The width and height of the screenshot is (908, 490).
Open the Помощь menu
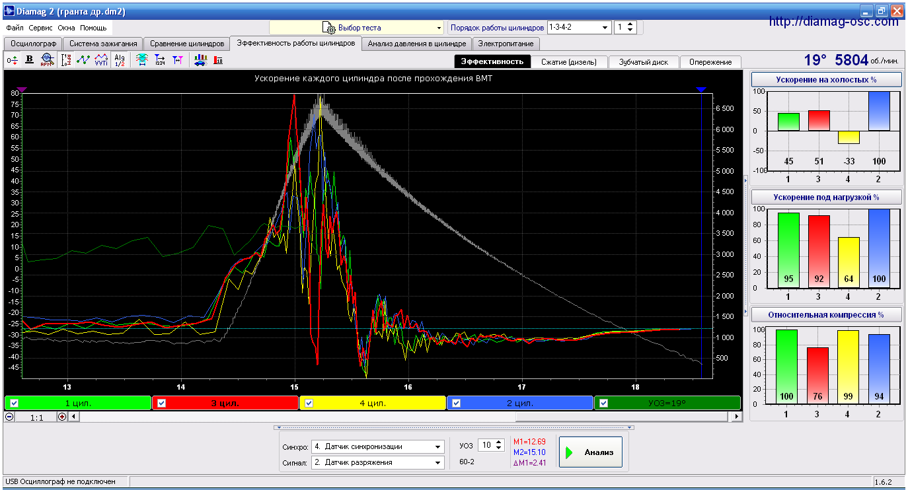(93, 28)
